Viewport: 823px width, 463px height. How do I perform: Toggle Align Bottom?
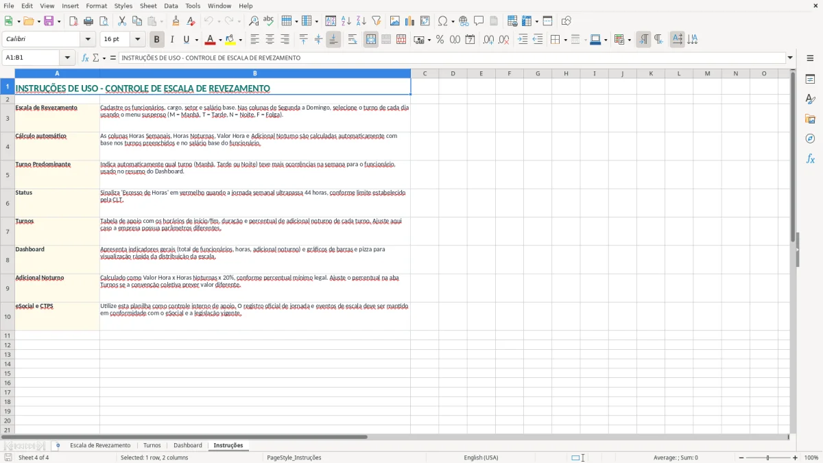(333, 40)
